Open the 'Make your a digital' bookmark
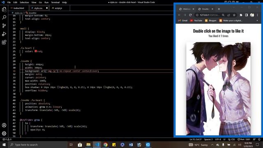Image resolution: width=263 pixels, height=148 pixels. pos(231,21)
